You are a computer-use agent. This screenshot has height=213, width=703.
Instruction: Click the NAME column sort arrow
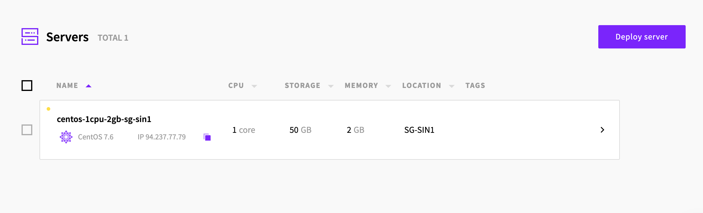click(x=88, y=86)
